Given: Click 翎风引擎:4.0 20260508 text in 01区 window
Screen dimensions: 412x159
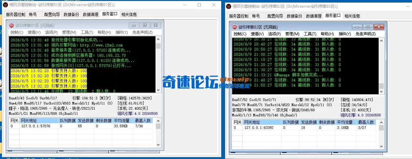Looking at the screenshot, I should pyautogui.click(x=138, y=113).
